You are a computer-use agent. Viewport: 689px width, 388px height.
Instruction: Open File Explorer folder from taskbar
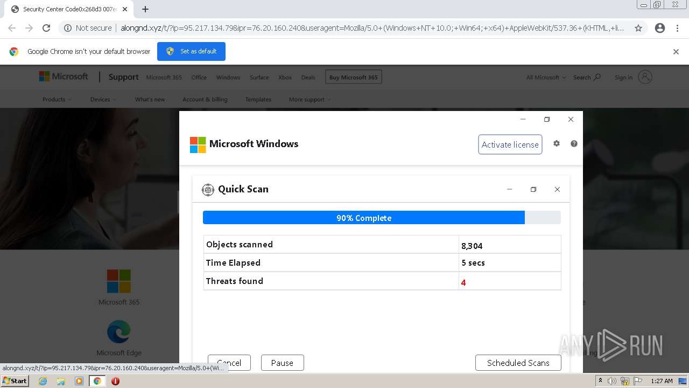[61, 381]
